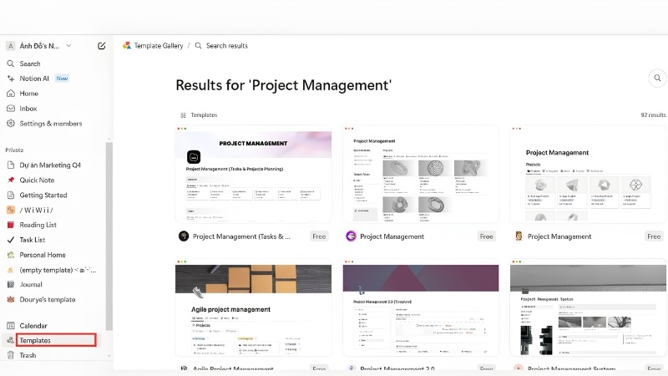Click the purple creator avatar beside Project Management
The image size is (668, 376).
[x=351, y=236]
